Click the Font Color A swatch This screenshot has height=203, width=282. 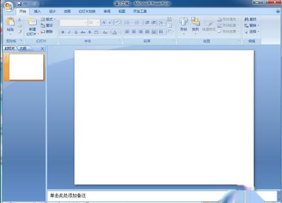(114, 32)
